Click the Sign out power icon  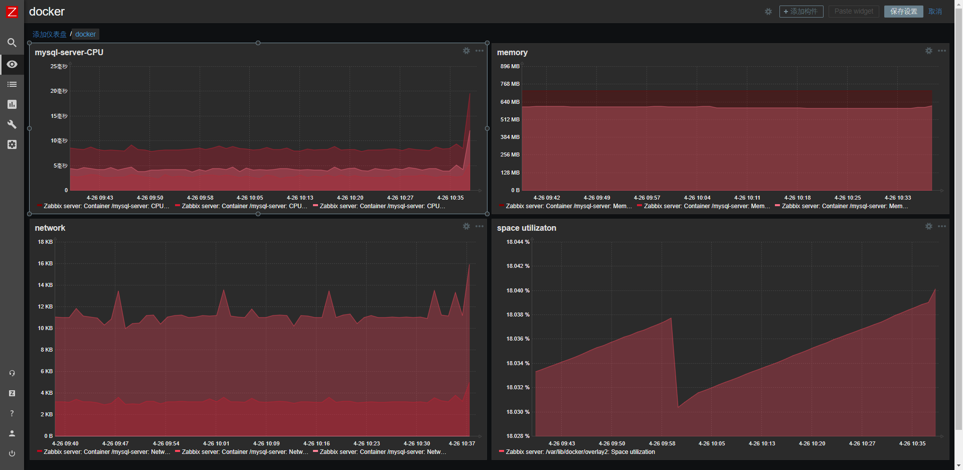tap(12, 453)
